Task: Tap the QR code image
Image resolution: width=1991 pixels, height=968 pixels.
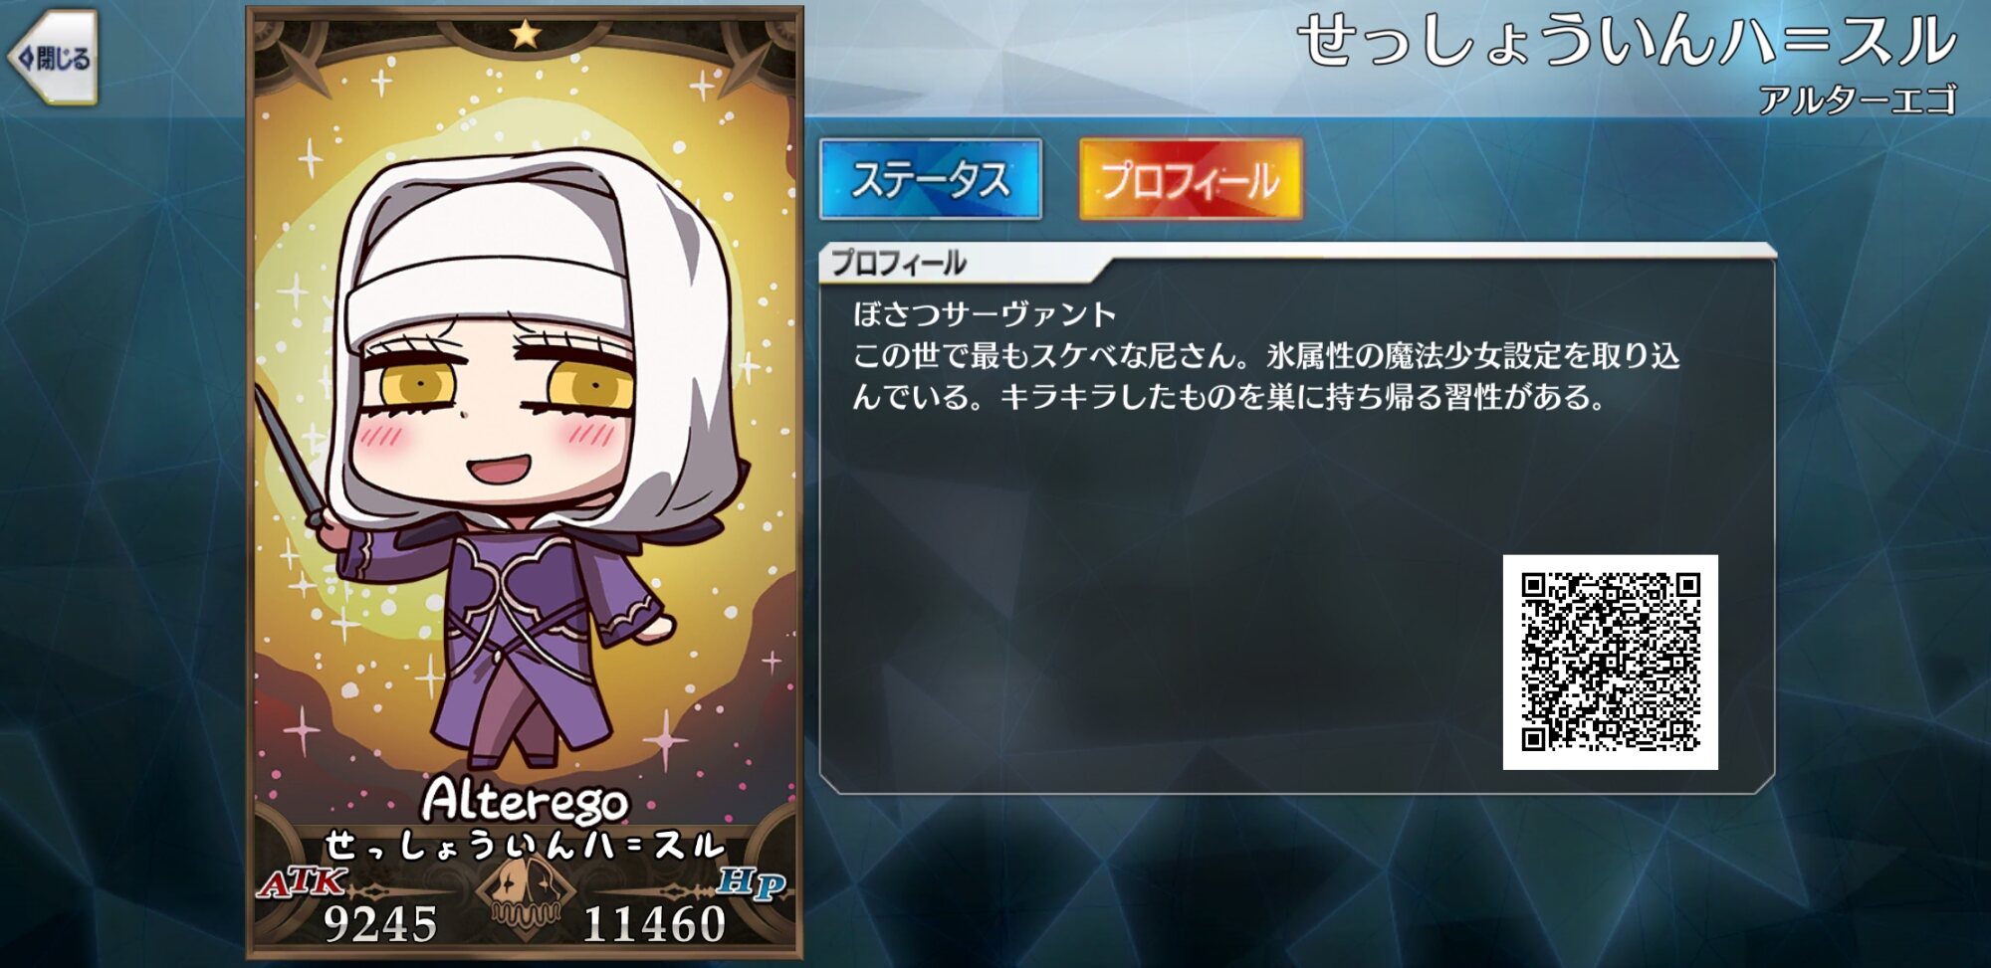Action: click(1610, 662)
